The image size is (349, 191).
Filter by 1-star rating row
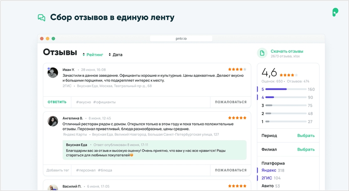[288, 122]
